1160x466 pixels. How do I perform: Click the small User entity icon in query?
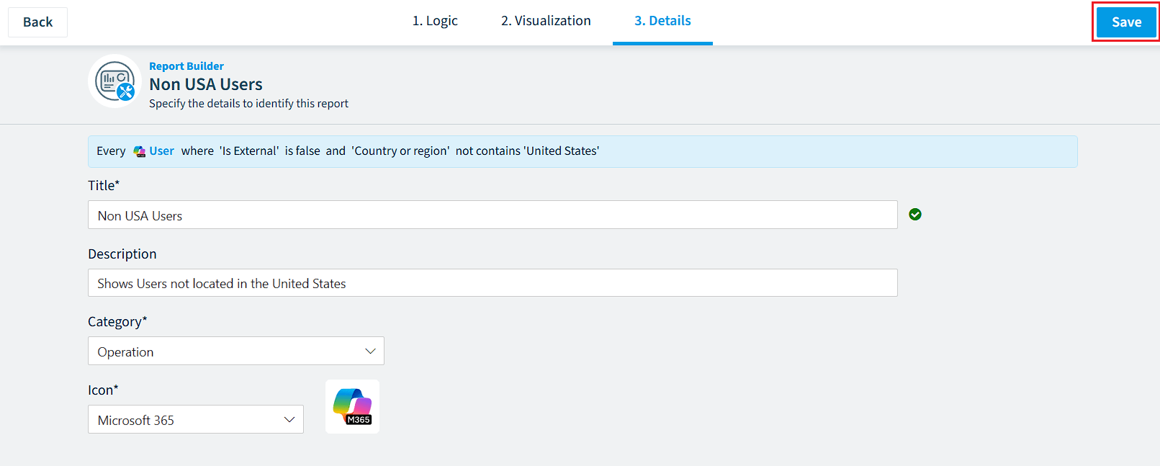coord(140,151)
